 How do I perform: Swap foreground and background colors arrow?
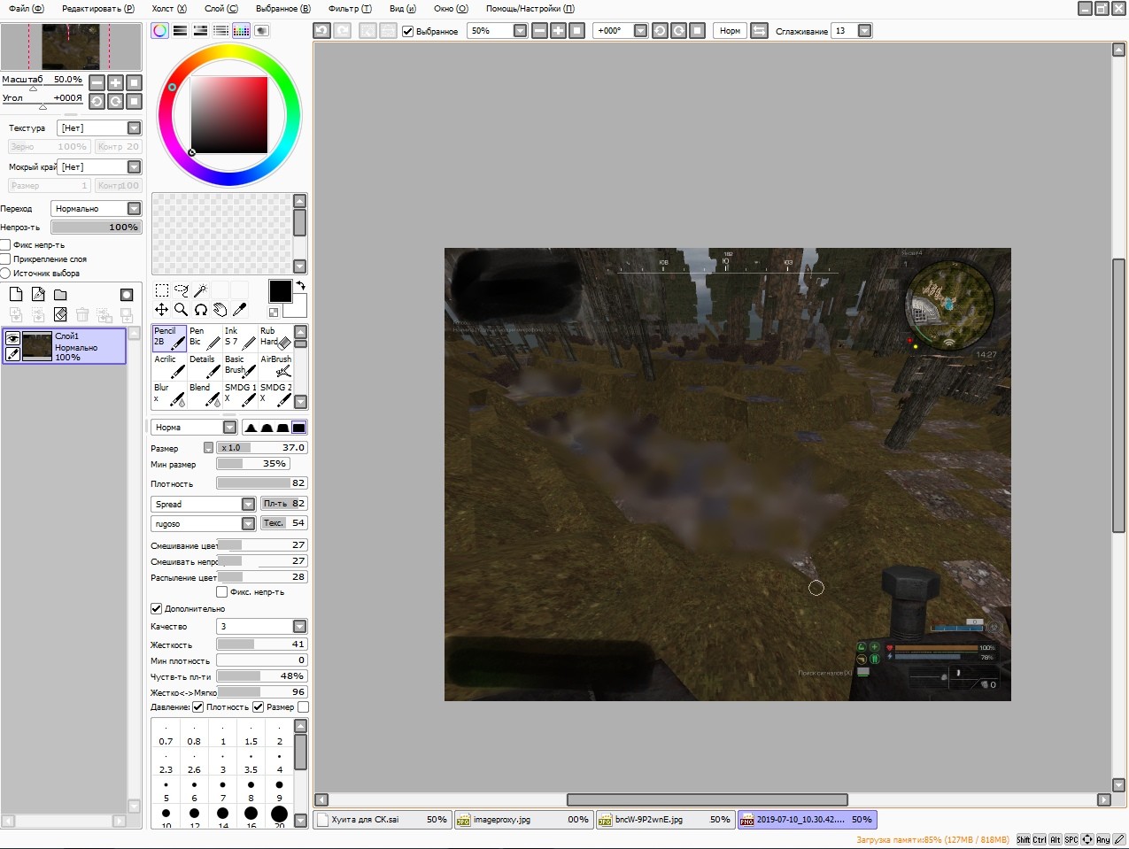[x=300, y=285]
